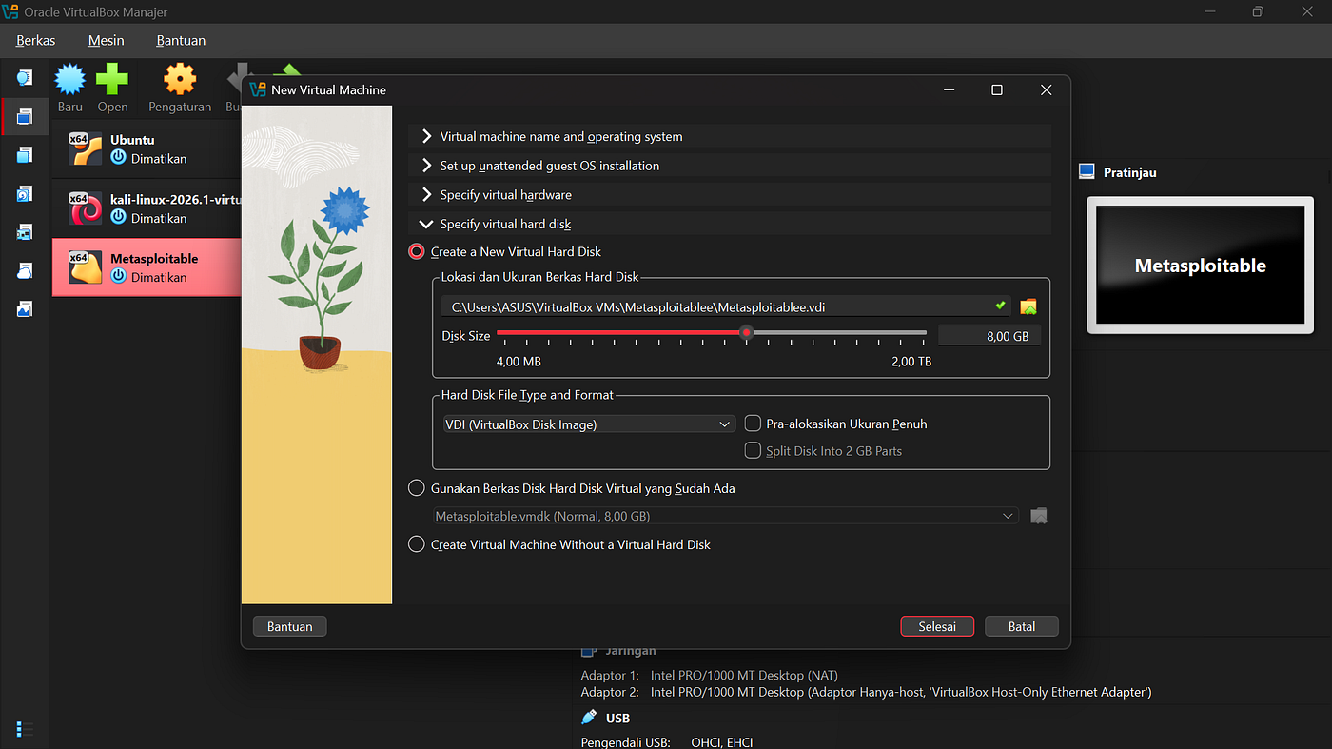Open the Home tool in the left sidebar
The width and height of the screenshot is (1332, 749).
point(25,78)
